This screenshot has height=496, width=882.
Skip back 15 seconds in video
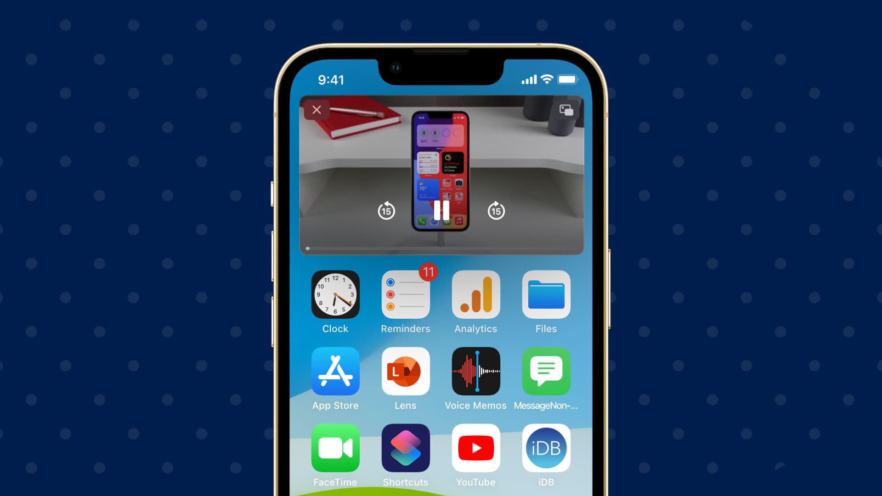[x=385, y=210]
